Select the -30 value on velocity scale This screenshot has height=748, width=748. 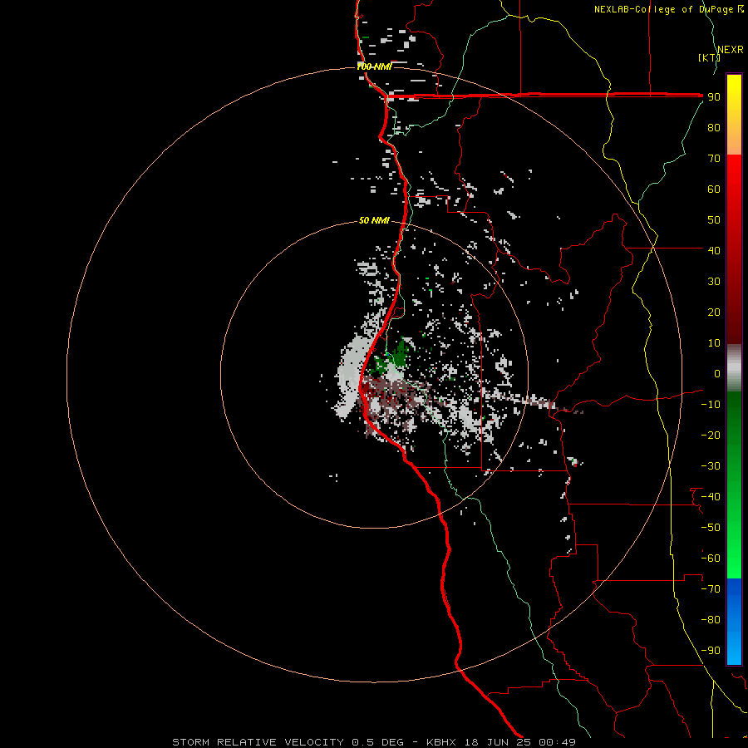tap(711, 466)
